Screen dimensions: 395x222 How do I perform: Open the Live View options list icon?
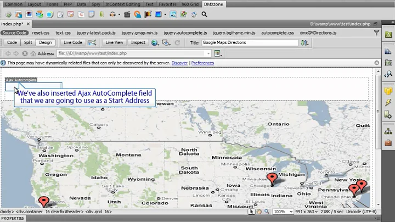(218, 53)
